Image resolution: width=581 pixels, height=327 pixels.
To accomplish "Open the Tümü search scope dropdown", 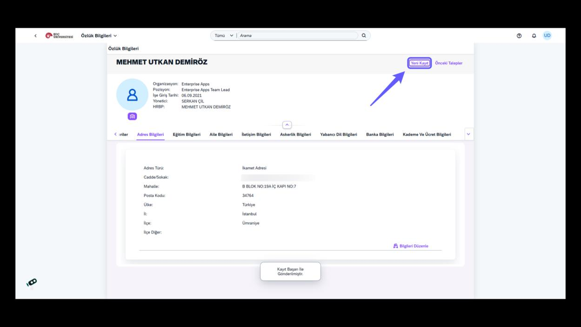I will tap(224, 36).
